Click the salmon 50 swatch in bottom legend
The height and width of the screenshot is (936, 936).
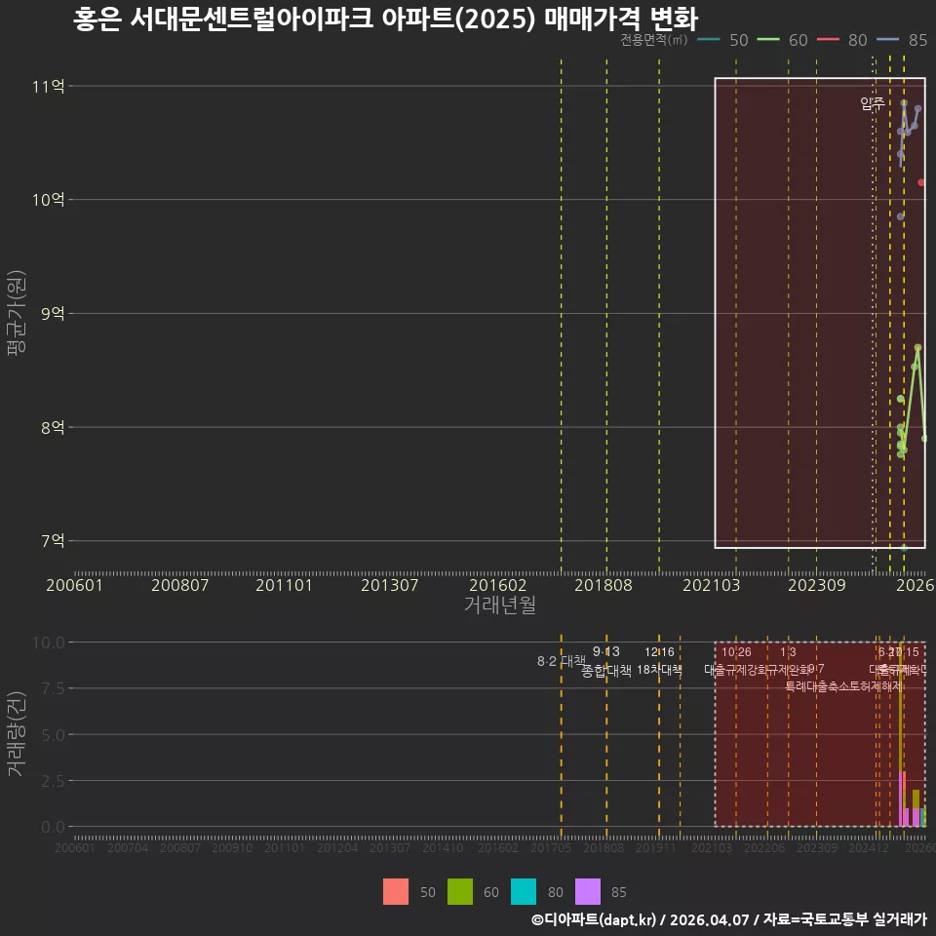tap(396, 892)
